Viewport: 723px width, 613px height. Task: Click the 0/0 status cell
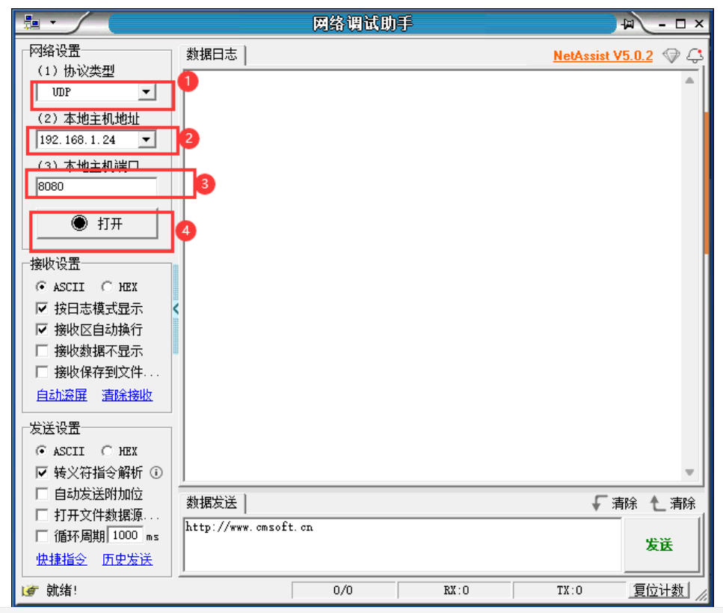click(x=343, y=591)
